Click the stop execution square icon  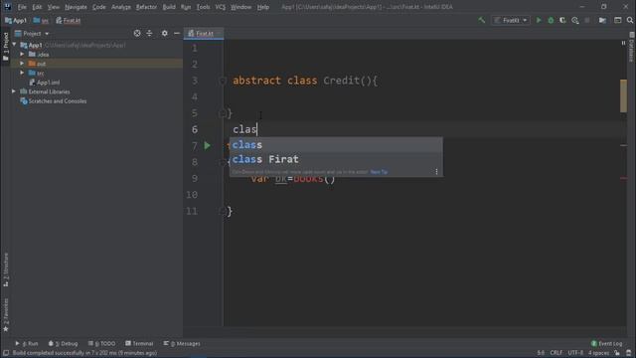tap(587, 20)
